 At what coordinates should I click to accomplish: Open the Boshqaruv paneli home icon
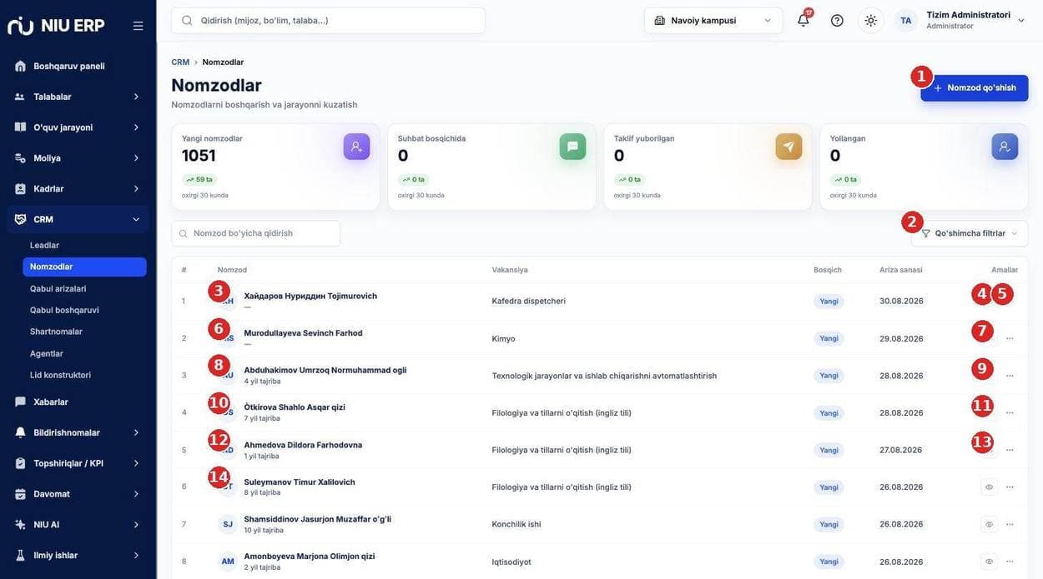(20, 66)
